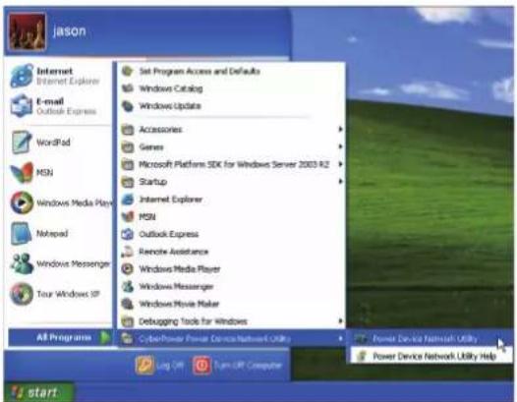517x402 pixels.
Task: Click Turn Off Computer button
Action: coord(238,365)
